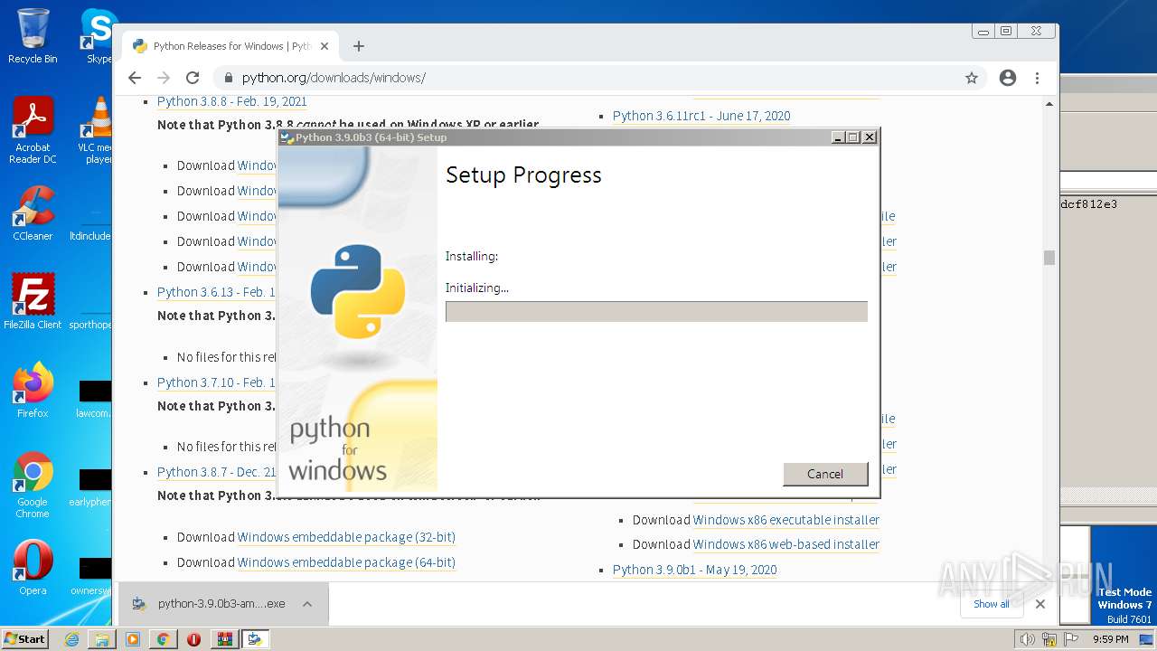1157x651 pixels.
Task: Open media player taskbar icon
Action: 133,639
